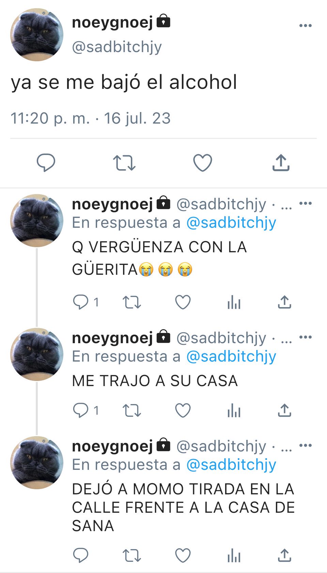The height and width of the screenshot is (573, 327).
Task: Share the 'DEJÓ A MOMO TIRADA' reply
Action: coord(284,555)
